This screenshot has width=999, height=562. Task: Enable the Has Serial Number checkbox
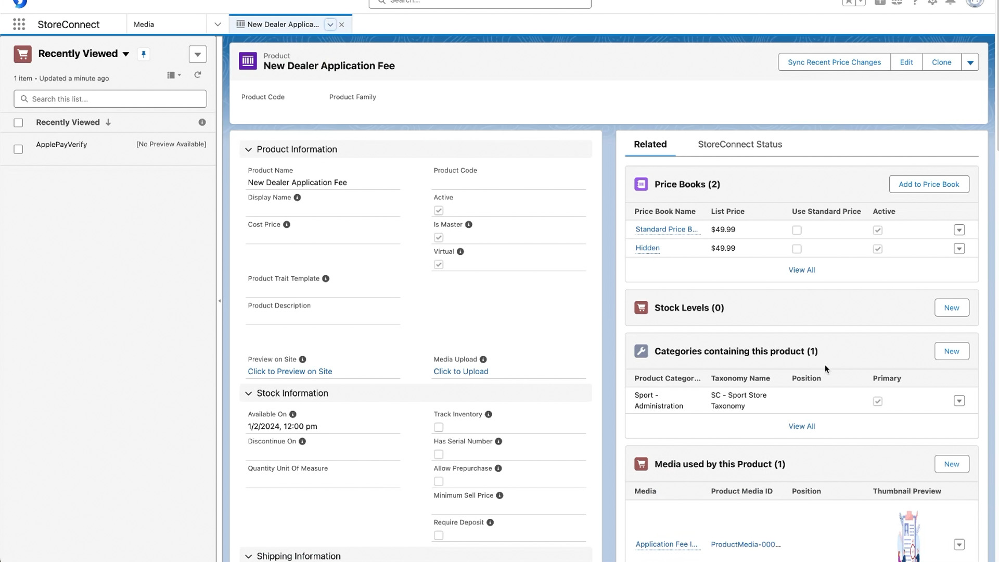coord(439,455)
